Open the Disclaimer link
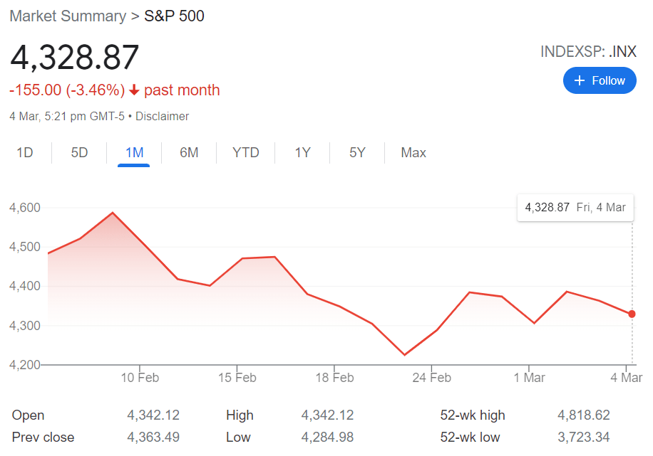The image size is (653, 456). pos(162,116)
